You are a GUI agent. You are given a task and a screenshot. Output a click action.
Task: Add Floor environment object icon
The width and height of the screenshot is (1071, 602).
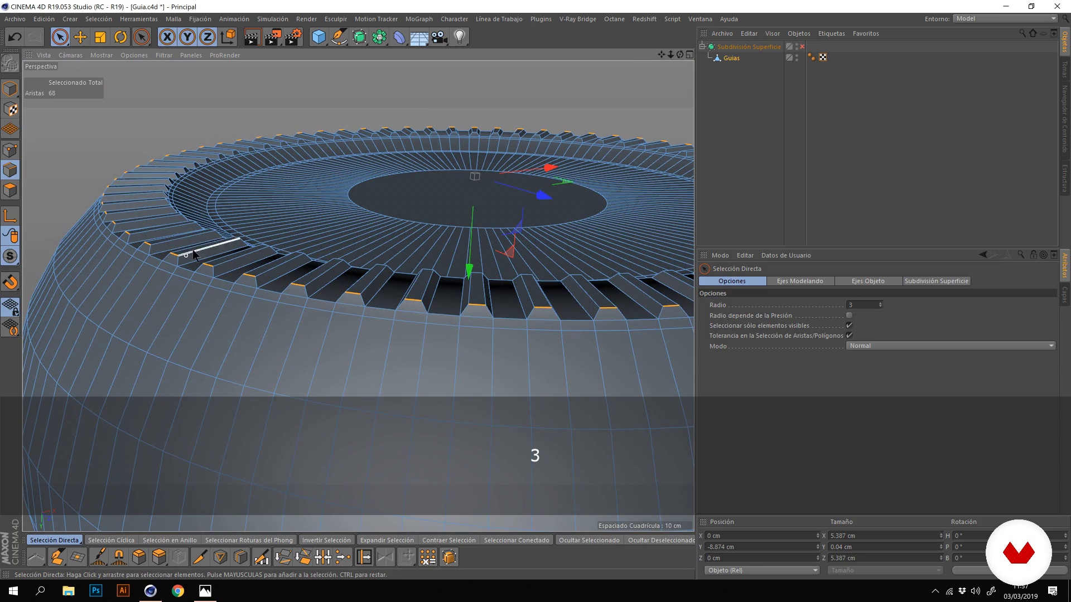tap(419, 37)
